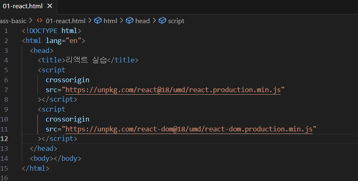Screen dimensions: 358x181
Task: Click the <body></body> line
Action: point(56,158)
